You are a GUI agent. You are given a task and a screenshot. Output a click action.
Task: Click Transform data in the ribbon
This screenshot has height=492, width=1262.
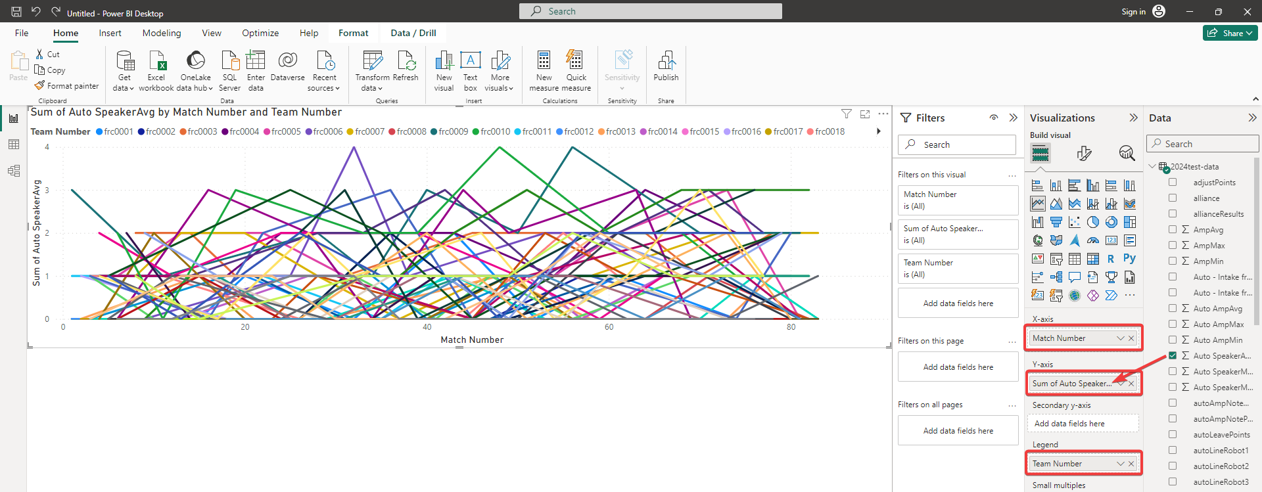point(372,71)
